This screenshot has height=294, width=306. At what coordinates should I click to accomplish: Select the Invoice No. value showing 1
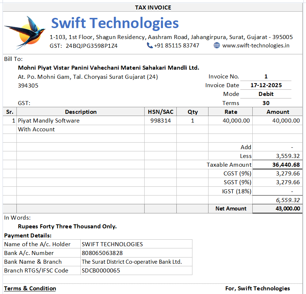tap(266, 77)
